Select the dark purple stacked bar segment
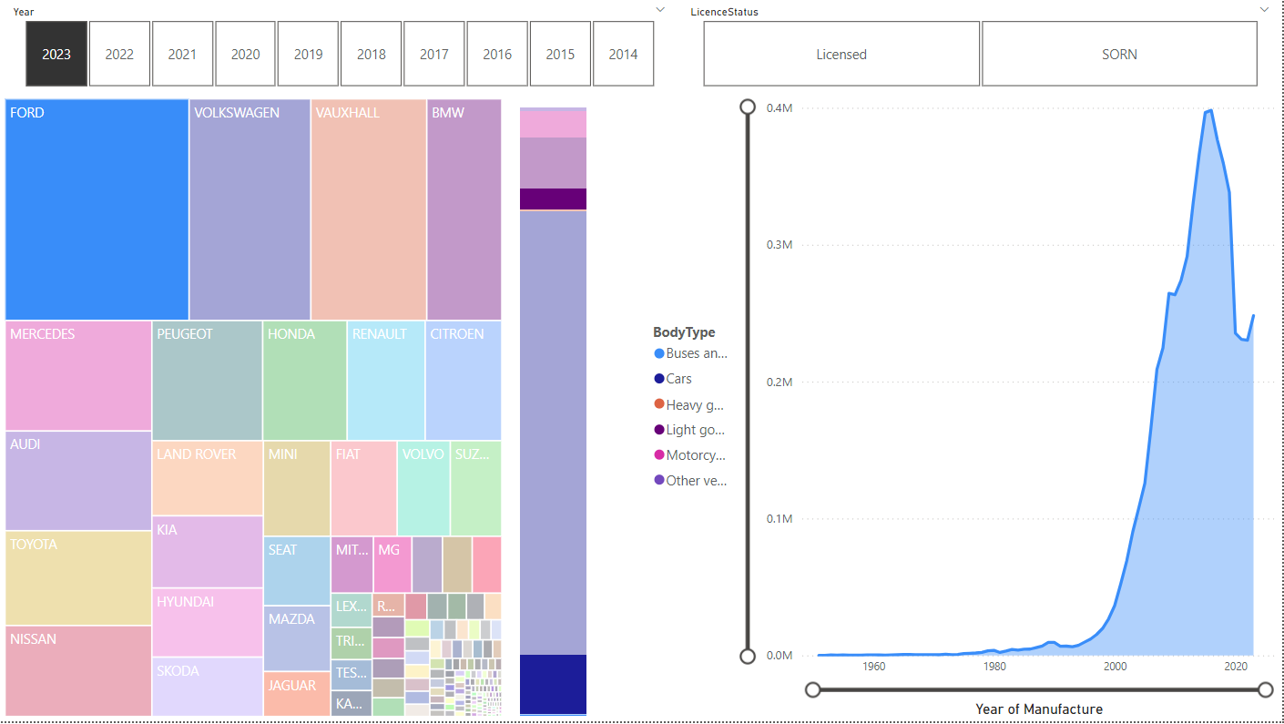The image size is (1284, 724). click(553, 199)
